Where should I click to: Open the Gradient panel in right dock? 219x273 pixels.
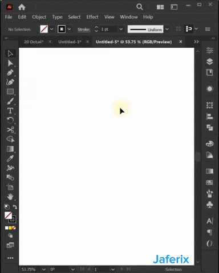click(210, 171)
